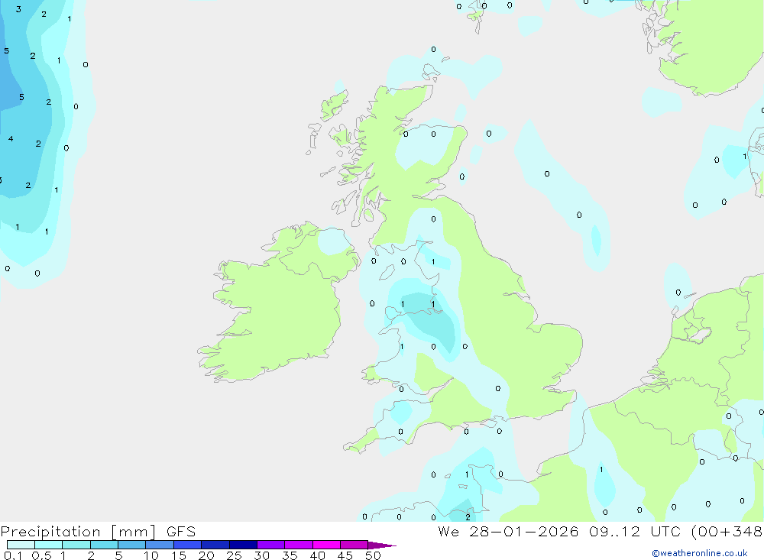This screenshot has height=560, width=764.
Task: Click the legend label "50"
Action: click(374, 555)
